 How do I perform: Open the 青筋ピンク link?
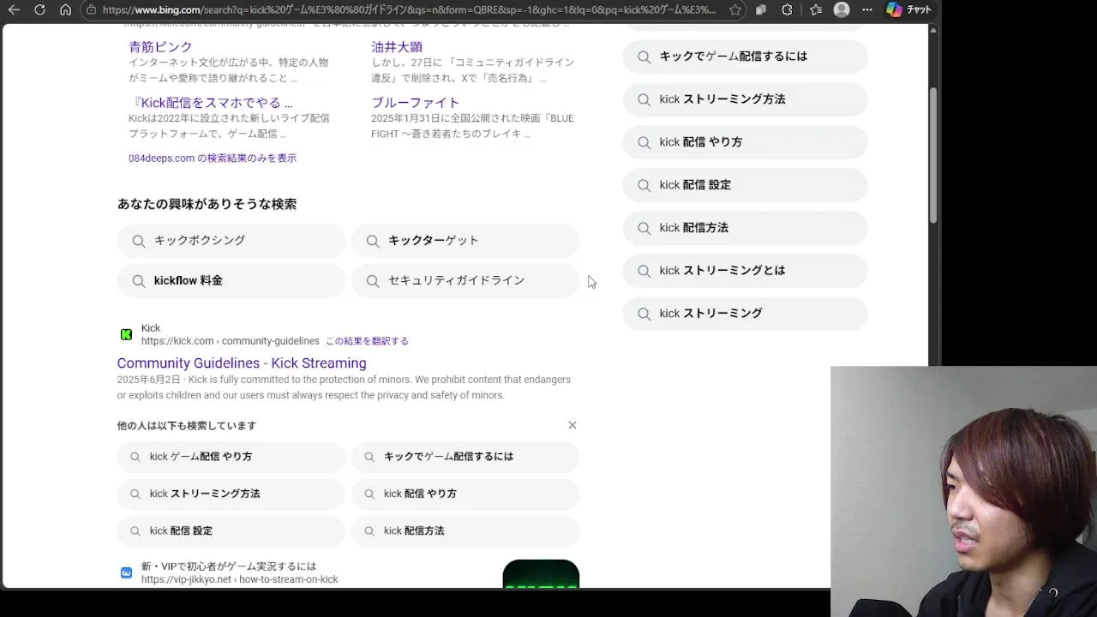coord(160,47)
